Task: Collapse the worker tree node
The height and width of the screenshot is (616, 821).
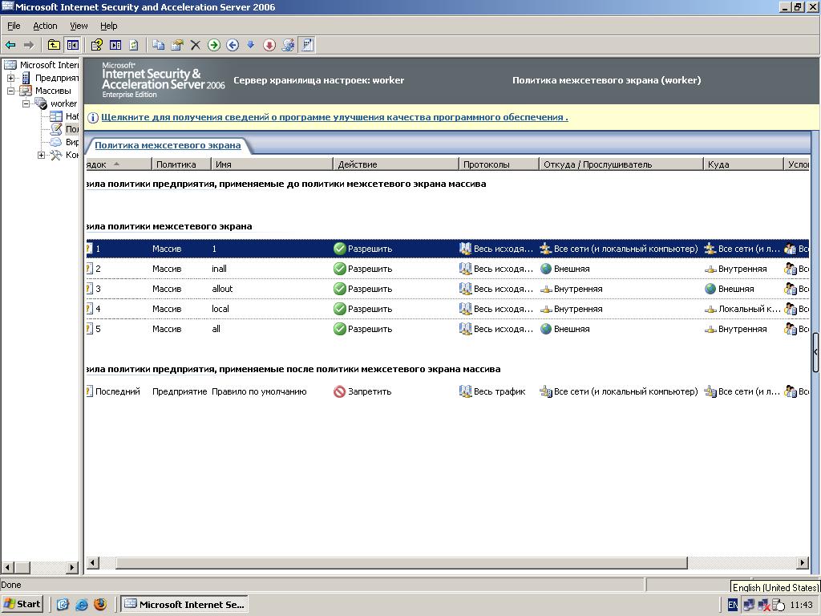Action: pyautogui.click(x=26, y=103)
